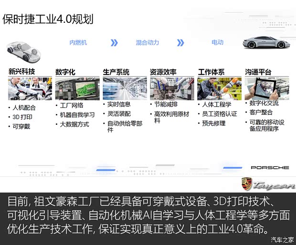Click the chevron arrows after 内燃机

tap(114, 43)
